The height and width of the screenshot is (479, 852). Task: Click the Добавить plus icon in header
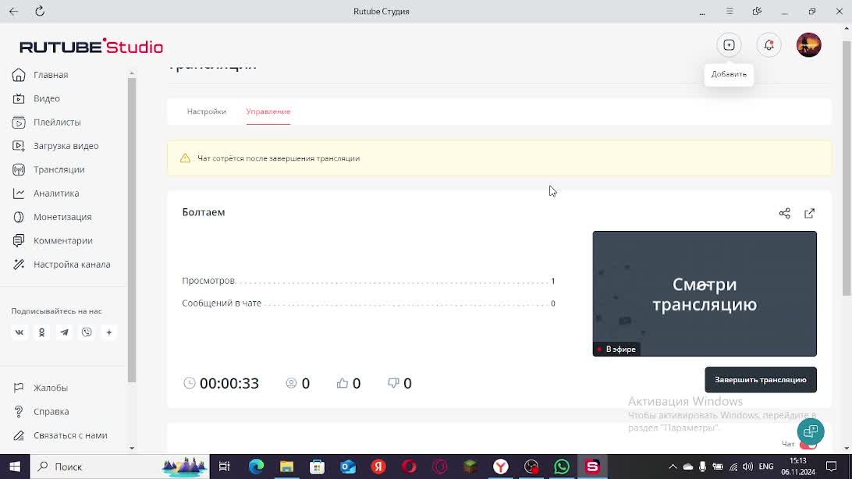(x=729, y=45)
